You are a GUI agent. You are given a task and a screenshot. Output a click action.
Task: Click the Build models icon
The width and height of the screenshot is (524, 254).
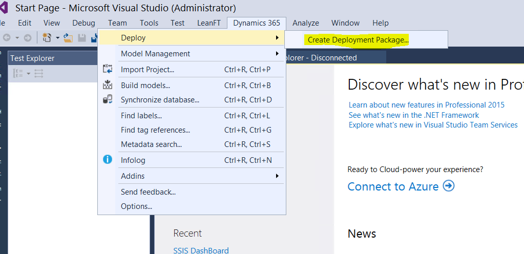tap(108, 85)
